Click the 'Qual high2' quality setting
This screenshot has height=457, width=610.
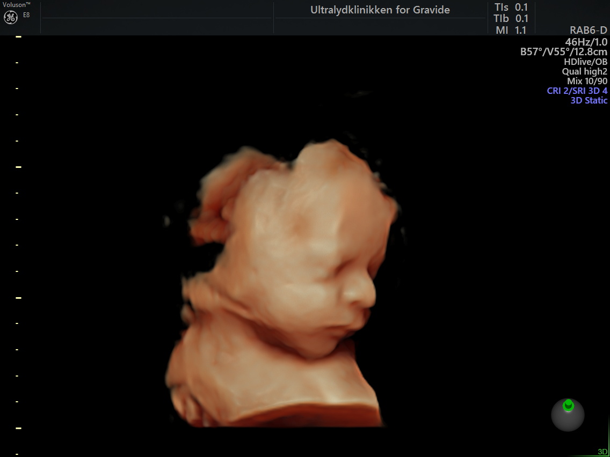pyautogui.click(x=585, y=71)
